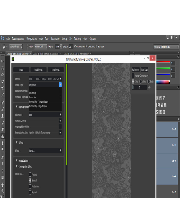The image size is (180, 198).
Task: Click the Load Preset button
Action: pyautogui.click(x=38, y=70)
